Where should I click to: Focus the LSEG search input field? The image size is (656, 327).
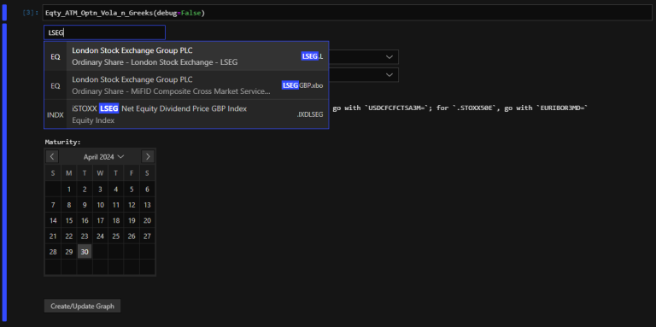(x=104, y=32)
